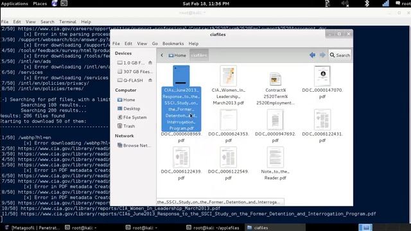Open the Terminal menu in terminal window

pos(67,22)
